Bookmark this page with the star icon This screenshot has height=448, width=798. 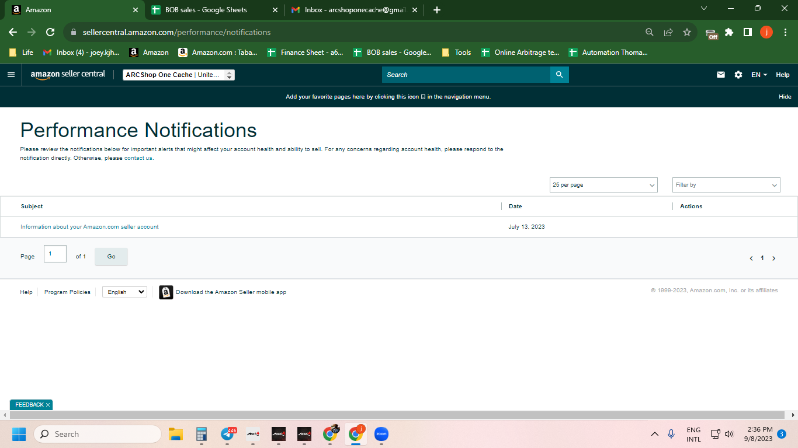coord(687,32)
